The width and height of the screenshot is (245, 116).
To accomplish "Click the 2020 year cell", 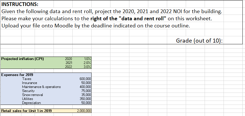I will [68, 59].
